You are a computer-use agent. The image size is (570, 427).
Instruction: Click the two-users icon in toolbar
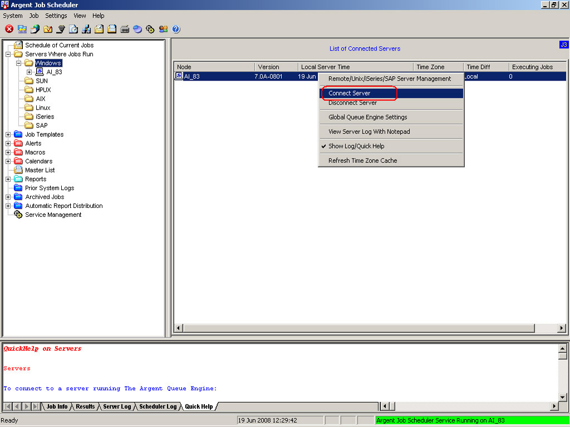163,29
